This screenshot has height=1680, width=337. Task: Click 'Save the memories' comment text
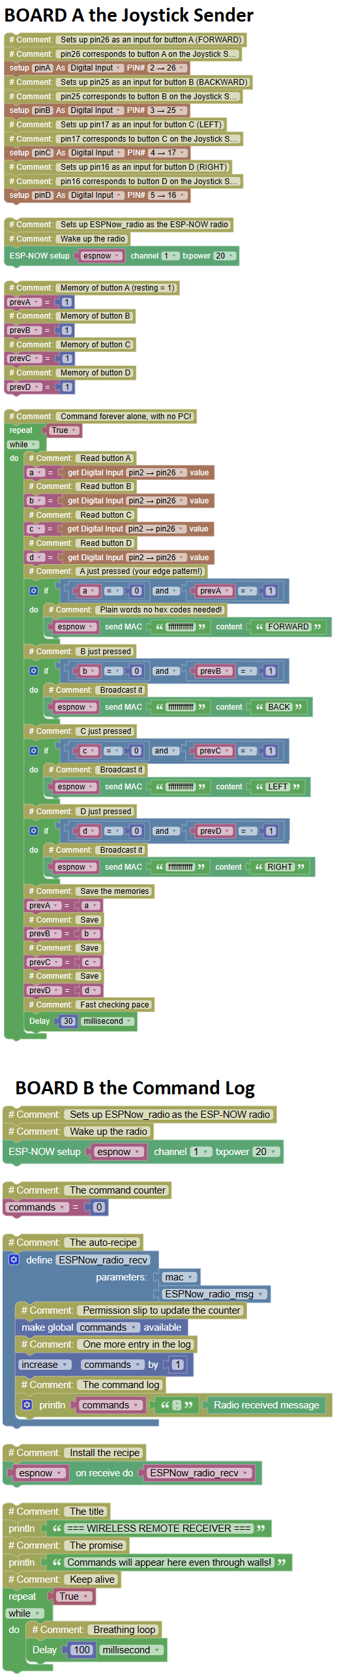(115, 891)
